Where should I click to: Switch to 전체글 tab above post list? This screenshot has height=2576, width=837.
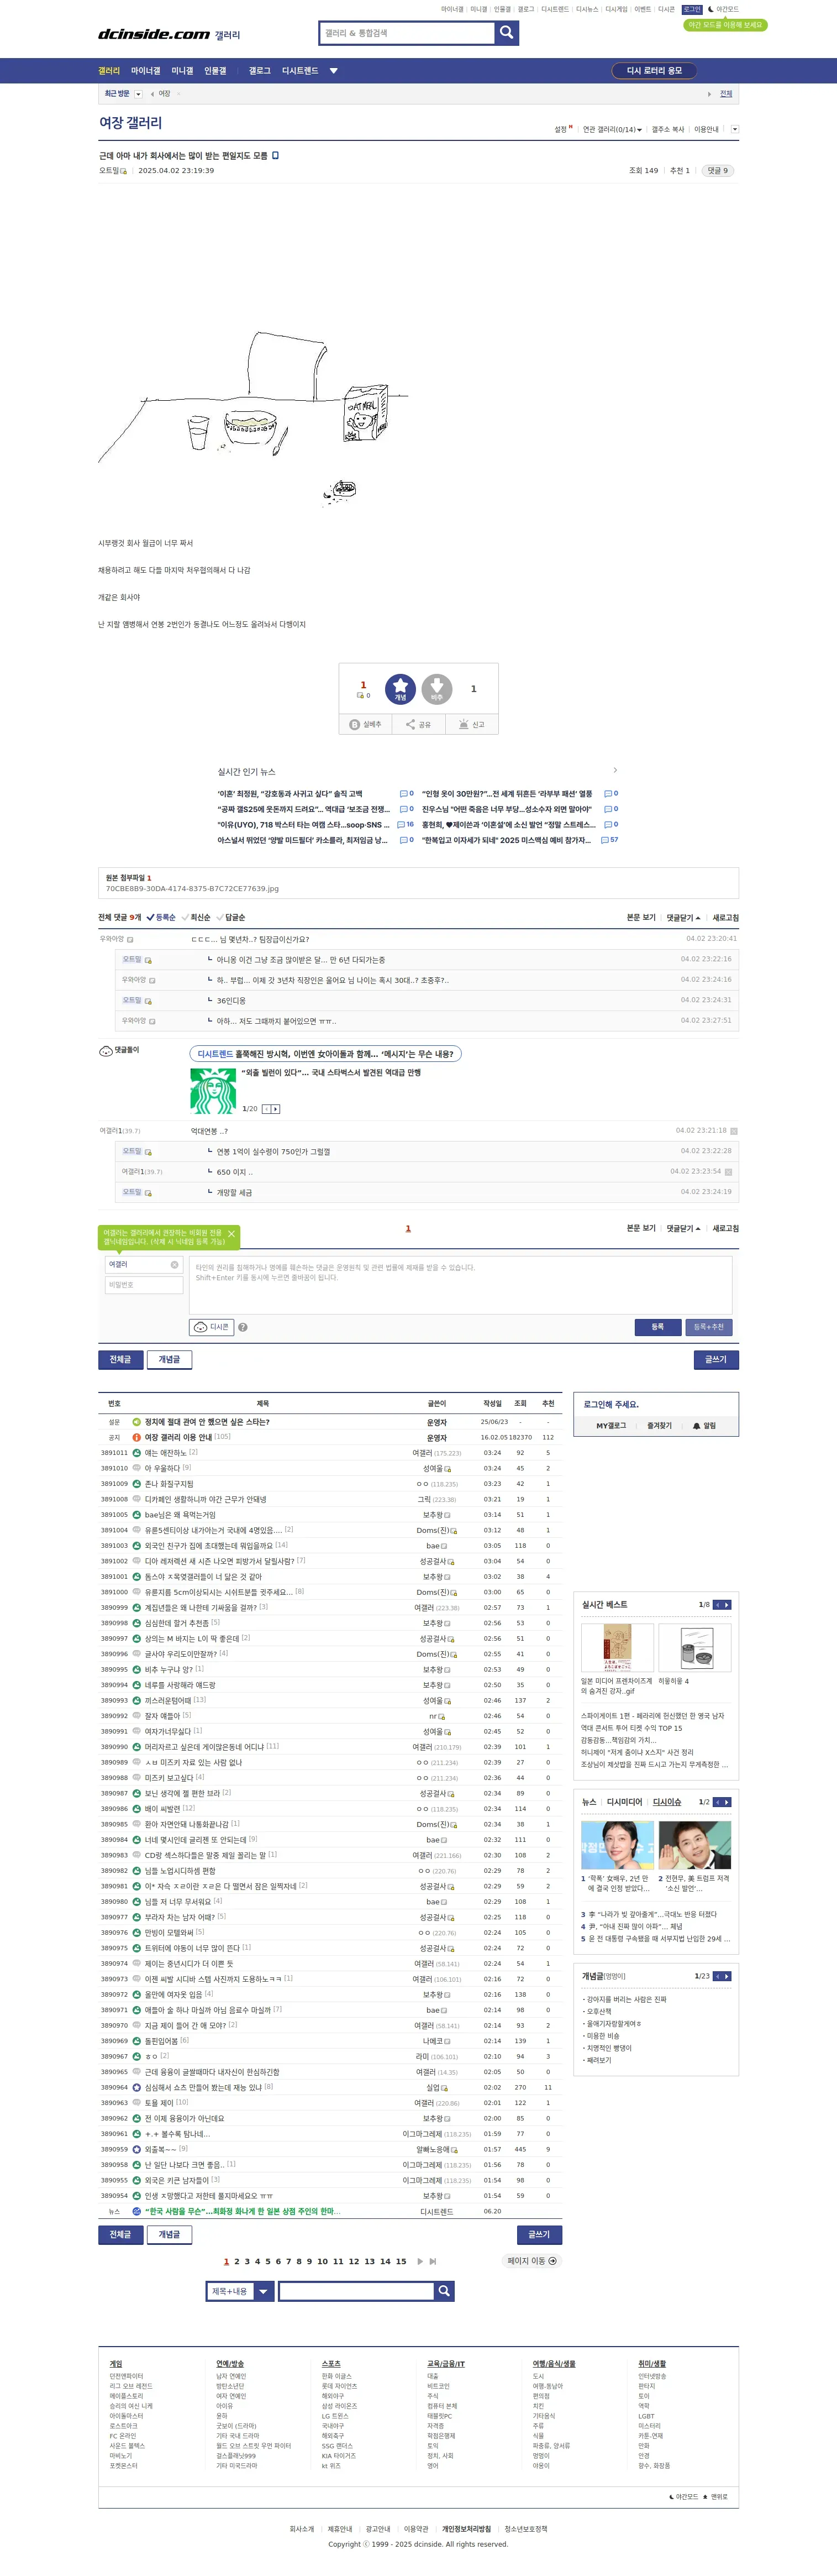(121, 1359)
